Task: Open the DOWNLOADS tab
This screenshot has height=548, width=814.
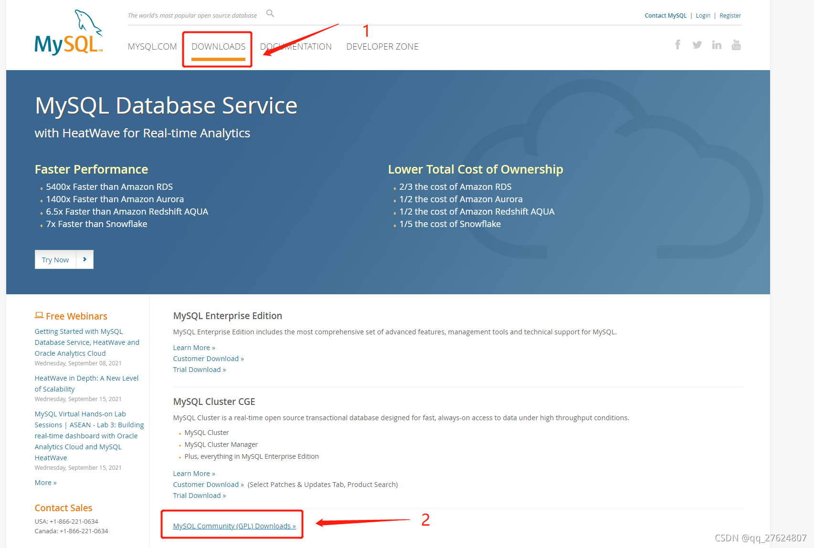Action: pyautogui.click(x=218, y=47)
